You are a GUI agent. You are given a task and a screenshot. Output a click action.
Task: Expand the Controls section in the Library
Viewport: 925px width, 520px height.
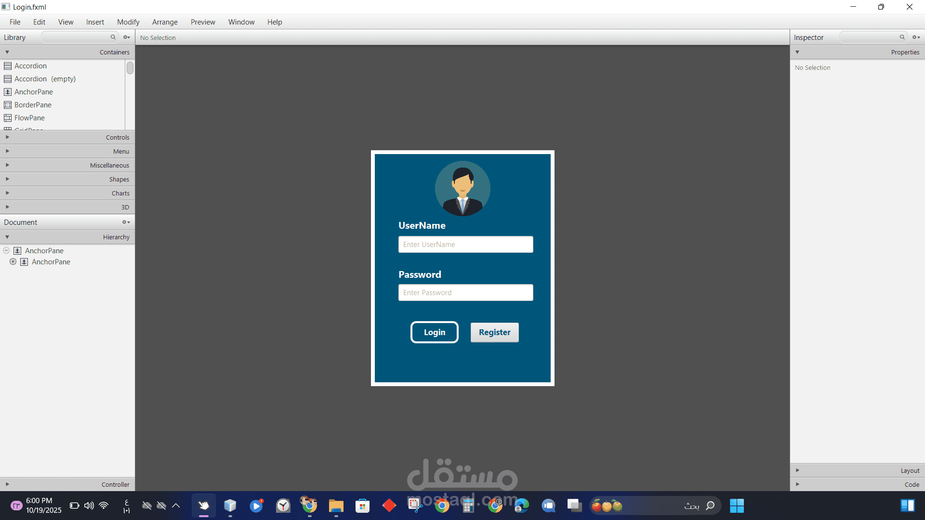7,137
